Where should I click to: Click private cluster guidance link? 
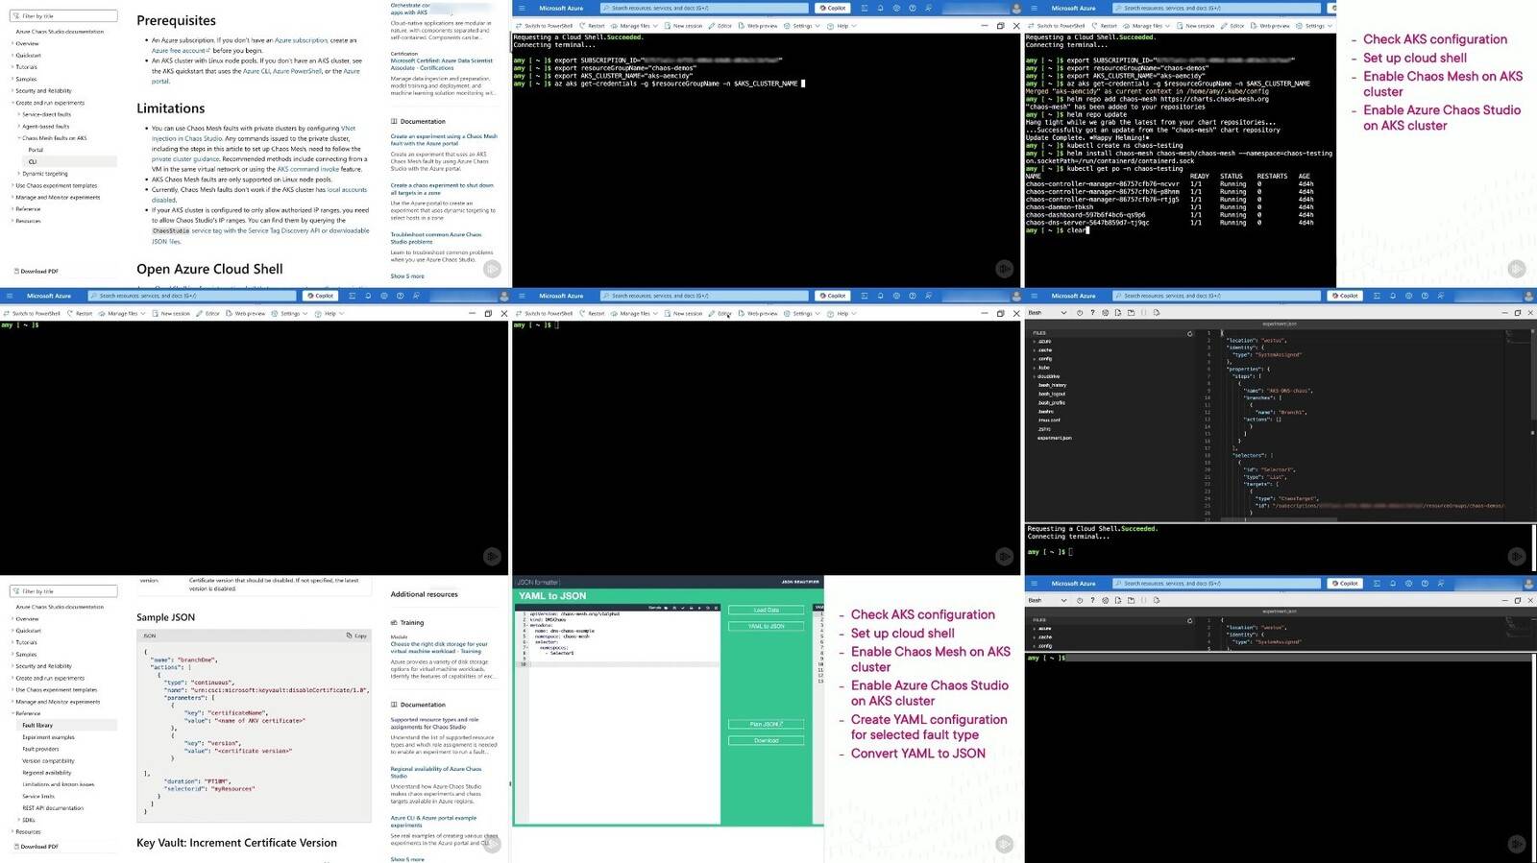[x=185, y=159]
